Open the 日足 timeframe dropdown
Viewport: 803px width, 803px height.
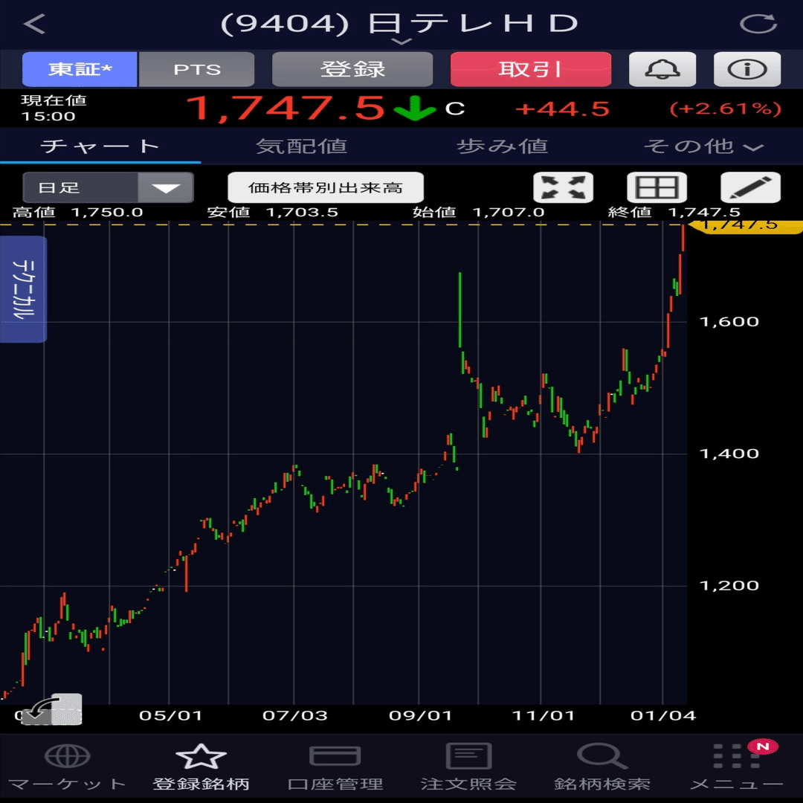[x=108, y=187]
